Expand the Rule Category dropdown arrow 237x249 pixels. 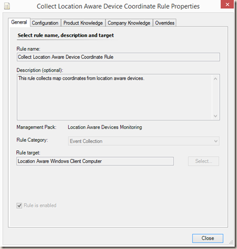click(x=216, y=141)
